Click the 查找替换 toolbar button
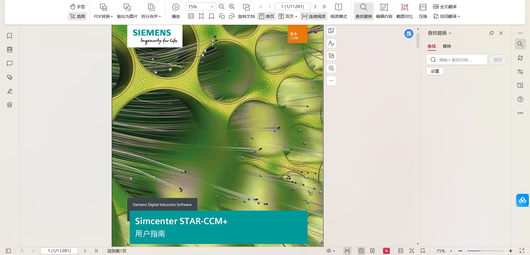 [364, 11]
